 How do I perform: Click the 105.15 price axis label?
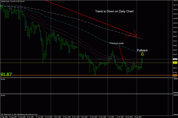[175, 14]
